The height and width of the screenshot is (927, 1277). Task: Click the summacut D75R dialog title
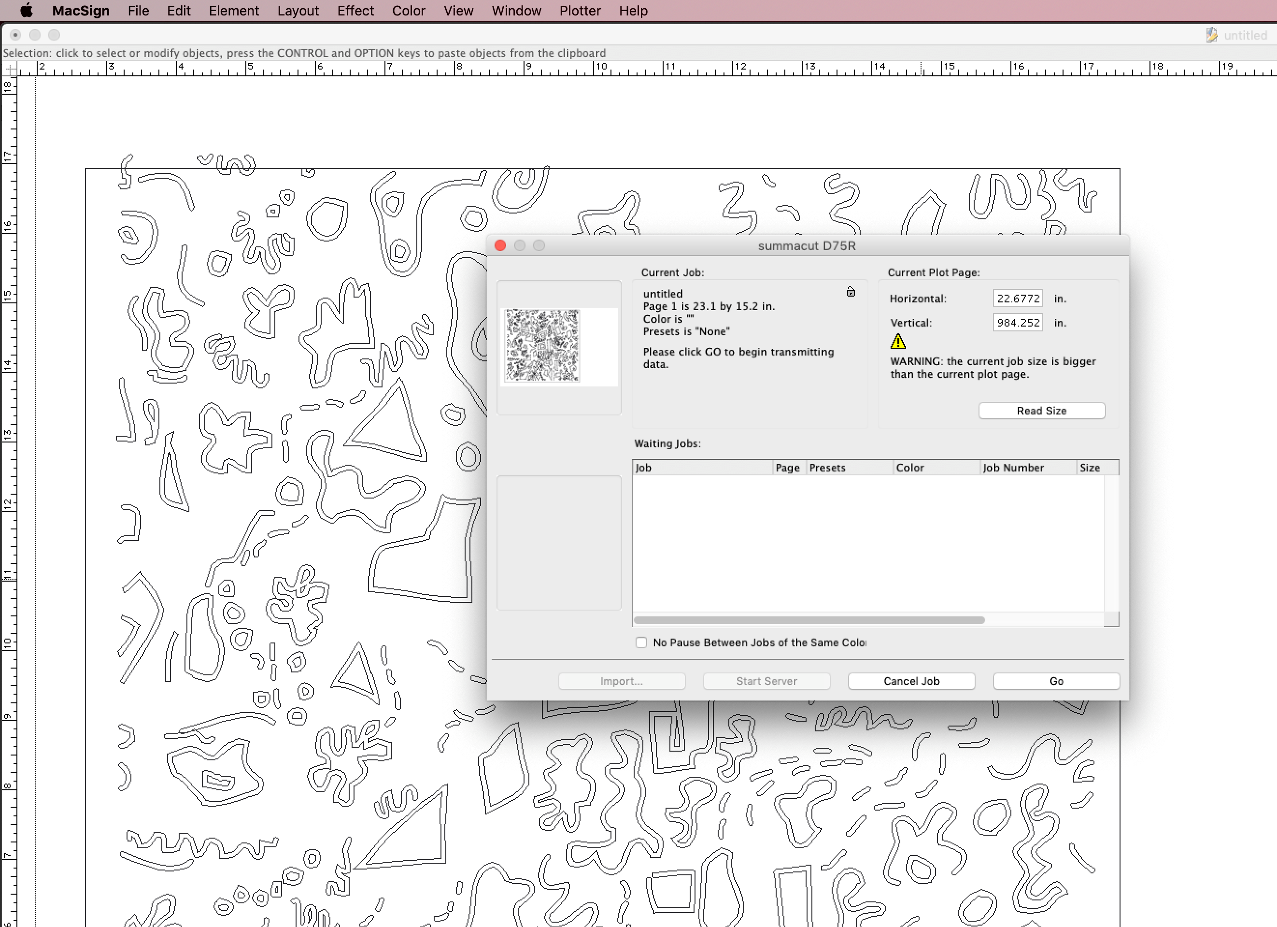806,245
